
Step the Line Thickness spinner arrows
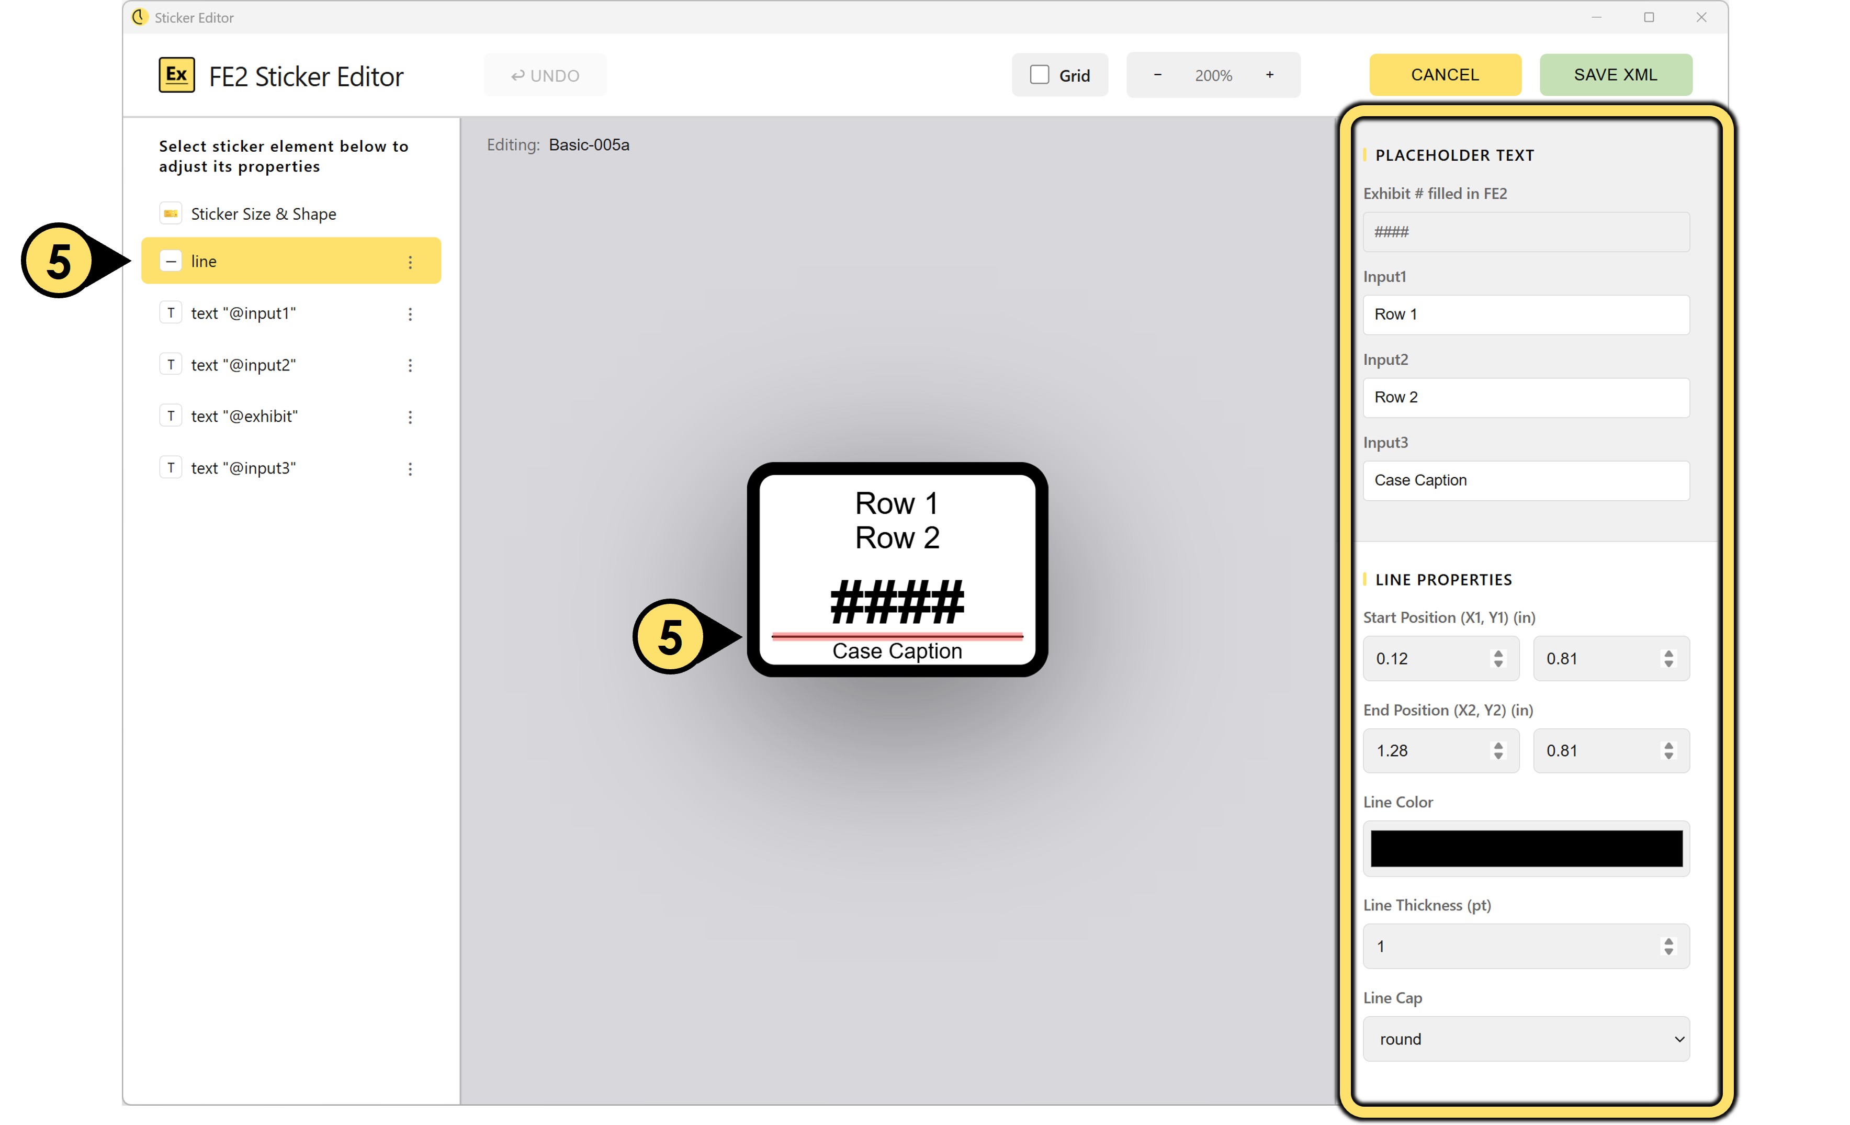tap(1668, 946)
